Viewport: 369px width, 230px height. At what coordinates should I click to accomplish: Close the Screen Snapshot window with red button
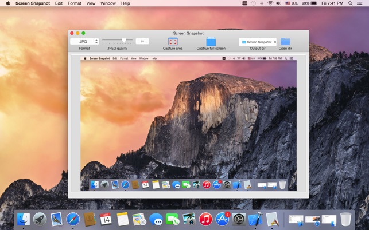coord(72,33)
